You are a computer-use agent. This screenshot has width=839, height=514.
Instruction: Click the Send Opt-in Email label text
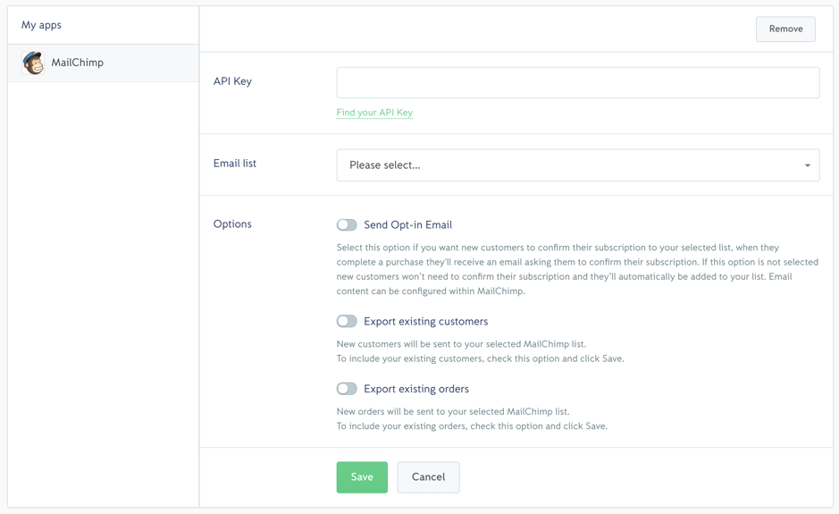(407, 225)
